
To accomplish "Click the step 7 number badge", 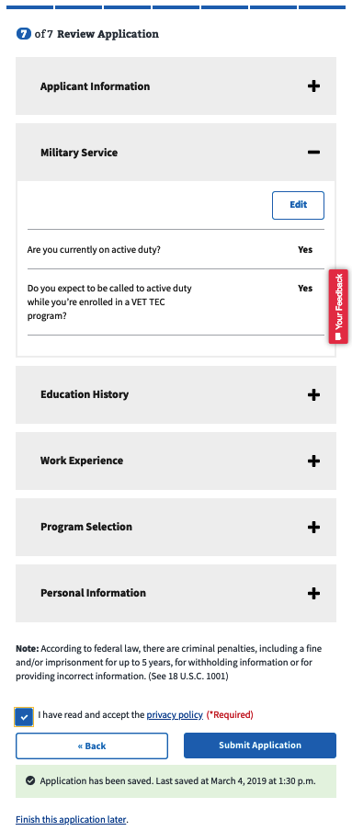I will [x=24, y=34].
